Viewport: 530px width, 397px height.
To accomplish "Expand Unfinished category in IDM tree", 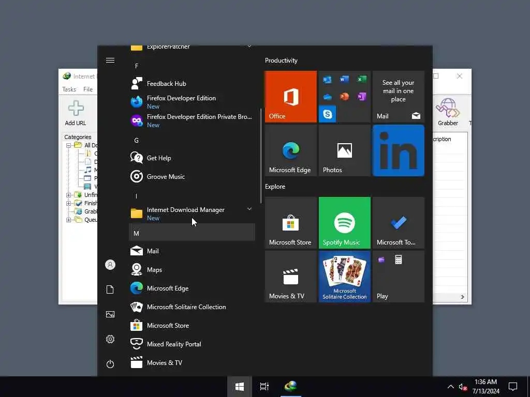I will [x=68, y=195].
